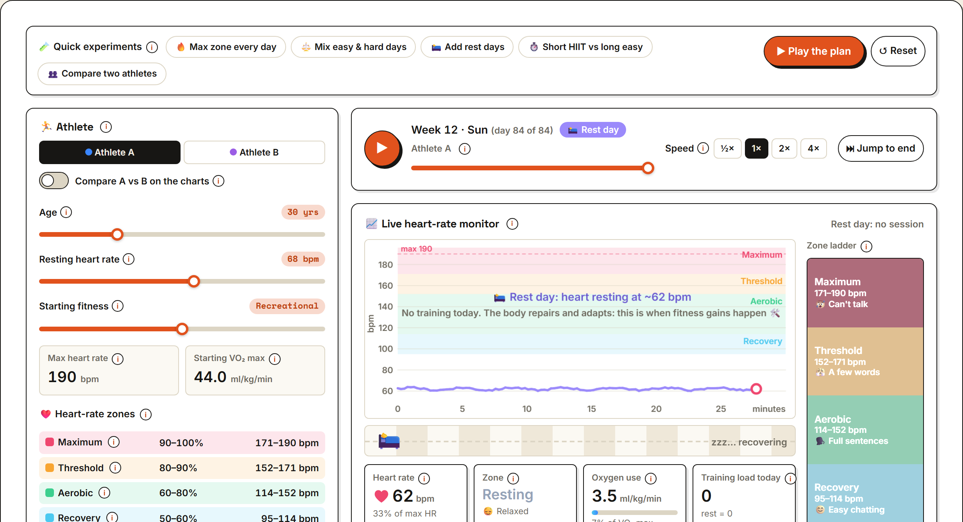This screenshot has width=963, height=522.
Task: Click info icon beside Maximum zone row
Action: 114,442
